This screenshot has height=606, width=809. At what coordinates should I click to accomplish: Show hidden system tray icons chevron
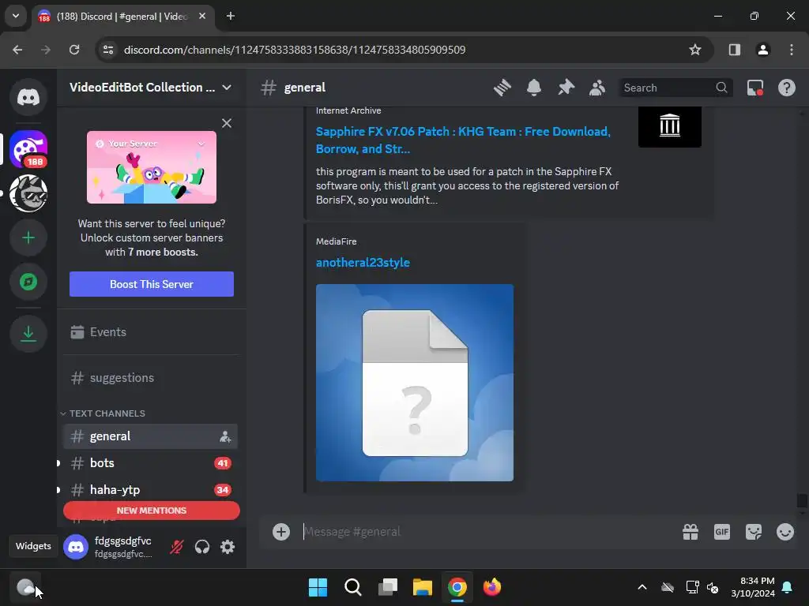[x=642, y=587]
